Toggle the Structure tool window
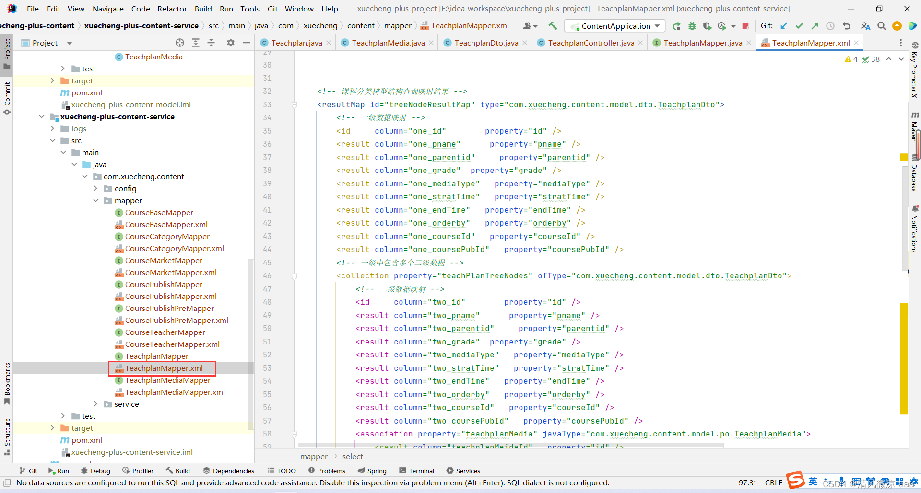Viewport: 921px width, 493px height. click(x=7, y=436)
